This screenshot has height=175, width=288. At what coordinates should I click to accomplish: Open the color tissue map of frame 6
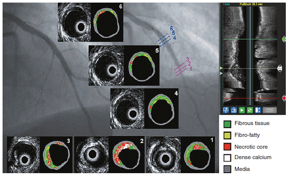pos(107,22)
